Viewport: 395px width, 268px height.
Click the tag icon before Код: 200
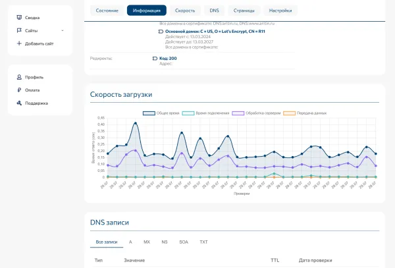click(154, 58)
